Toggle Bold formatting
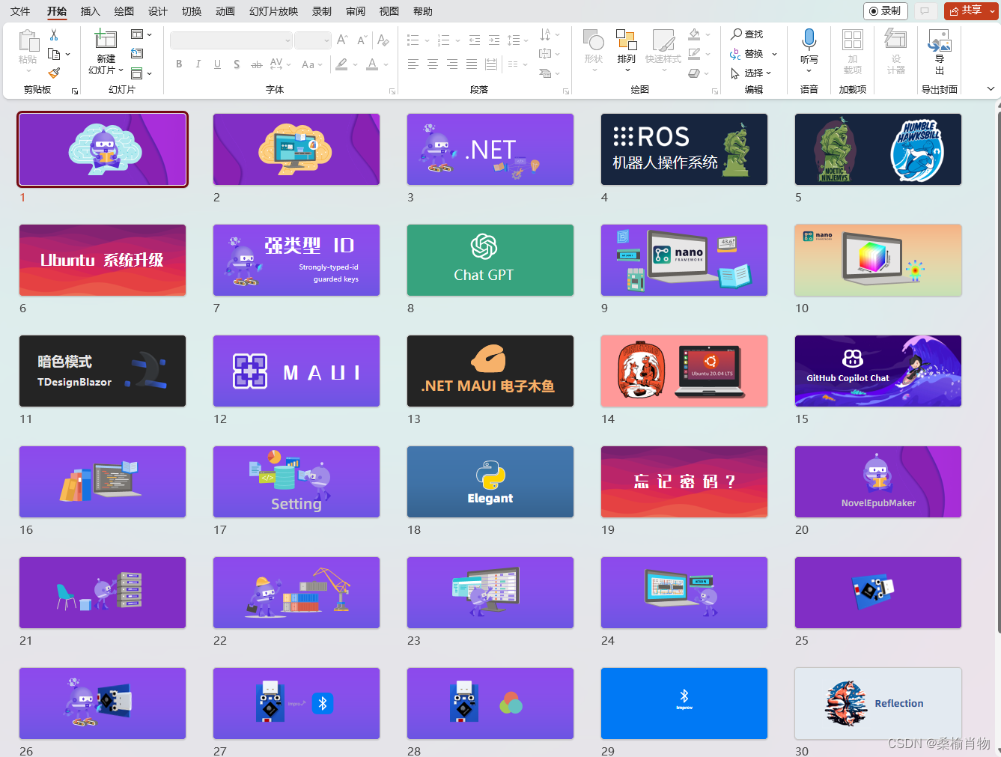 [x=179, y=64]
